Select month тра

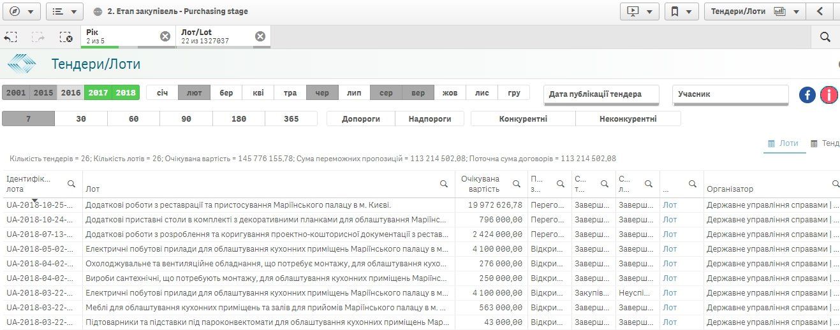[290, 92]
